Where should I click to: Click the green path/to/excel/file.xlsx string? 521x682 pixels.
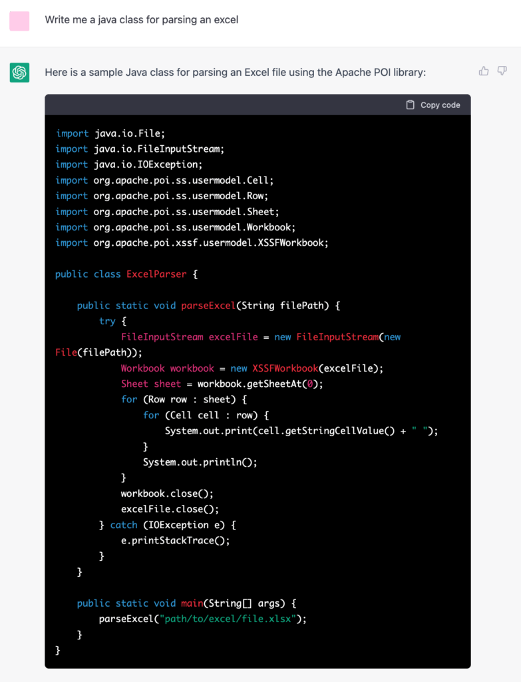tap(228, 619)
